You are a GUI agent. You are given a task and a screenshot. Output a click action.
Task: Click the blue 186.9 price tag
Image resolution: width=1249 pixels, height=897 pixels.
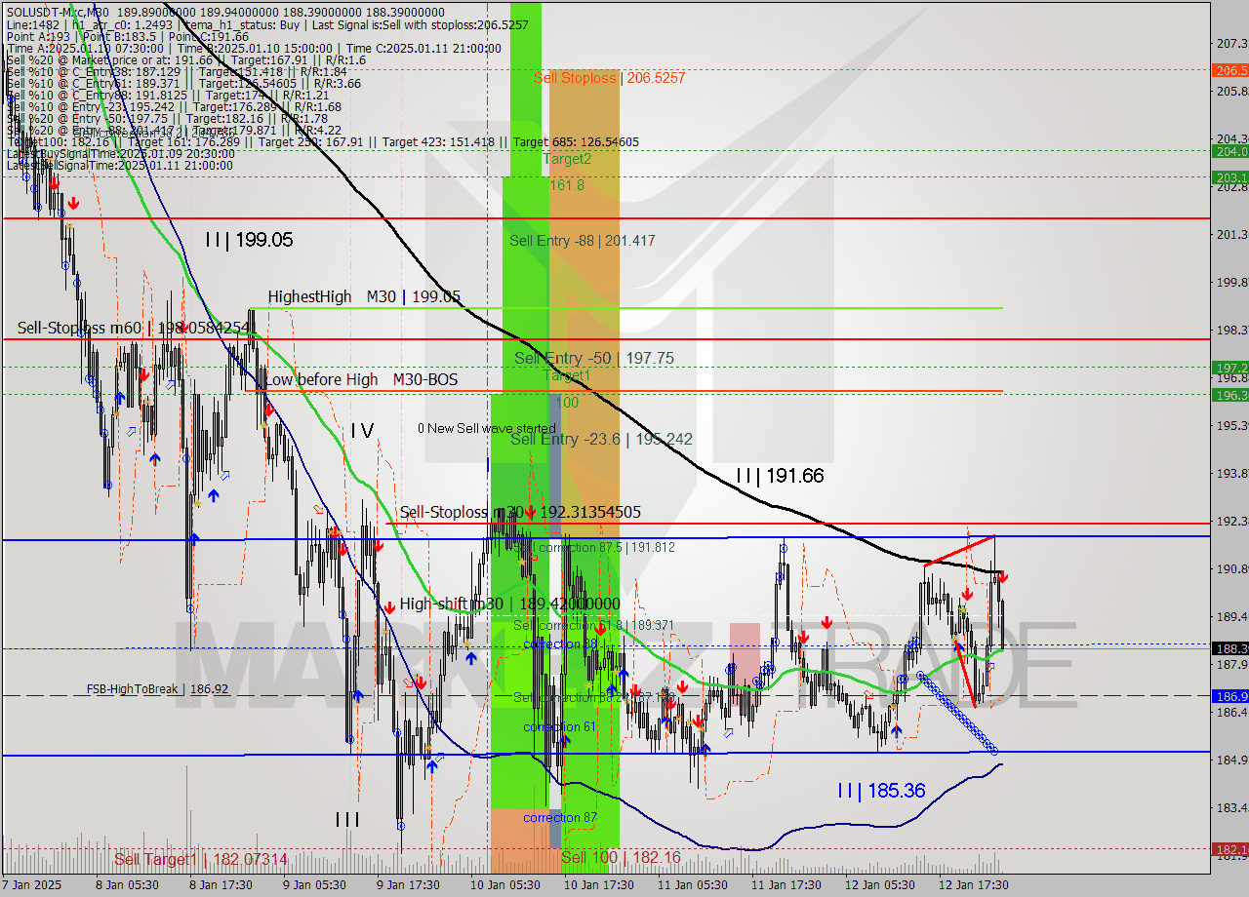1229,696
